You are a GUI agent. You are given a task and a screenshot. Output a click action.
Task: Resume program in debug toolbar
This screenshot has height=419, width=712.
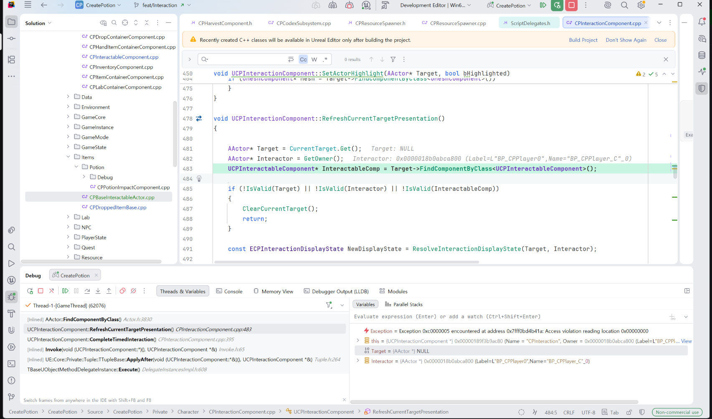65,291
